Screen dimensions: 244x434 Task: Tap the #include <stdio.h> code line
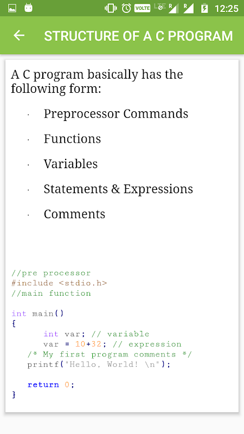click(59, 283)
